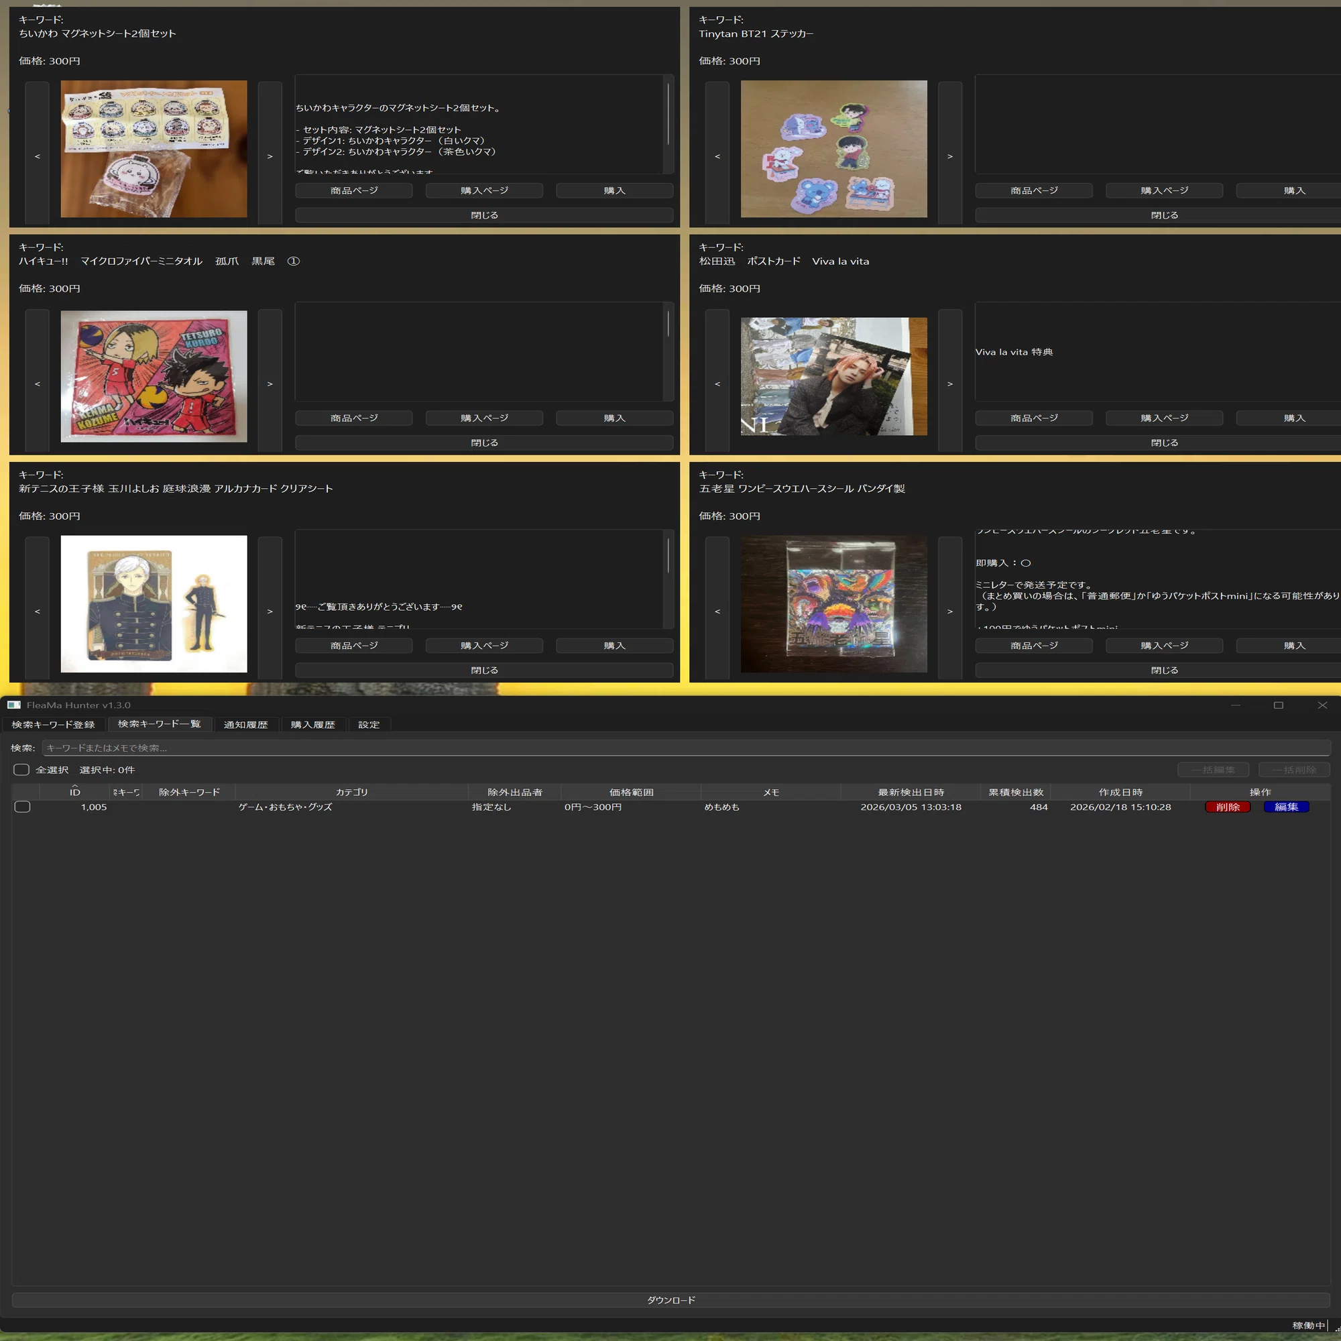The height and width of the screenshot is (1341, 1341).
Task: Click the 新テニスの王子様 card thumbnail
Action: (x=154, y=604)
